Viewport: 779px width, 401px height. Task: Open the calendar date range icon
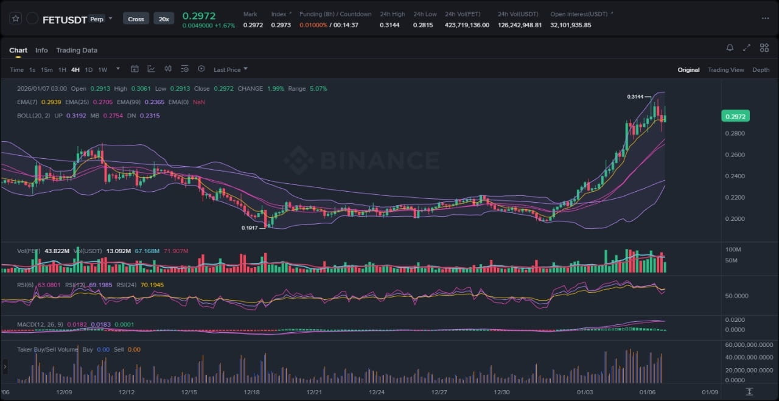coord(134,69)
